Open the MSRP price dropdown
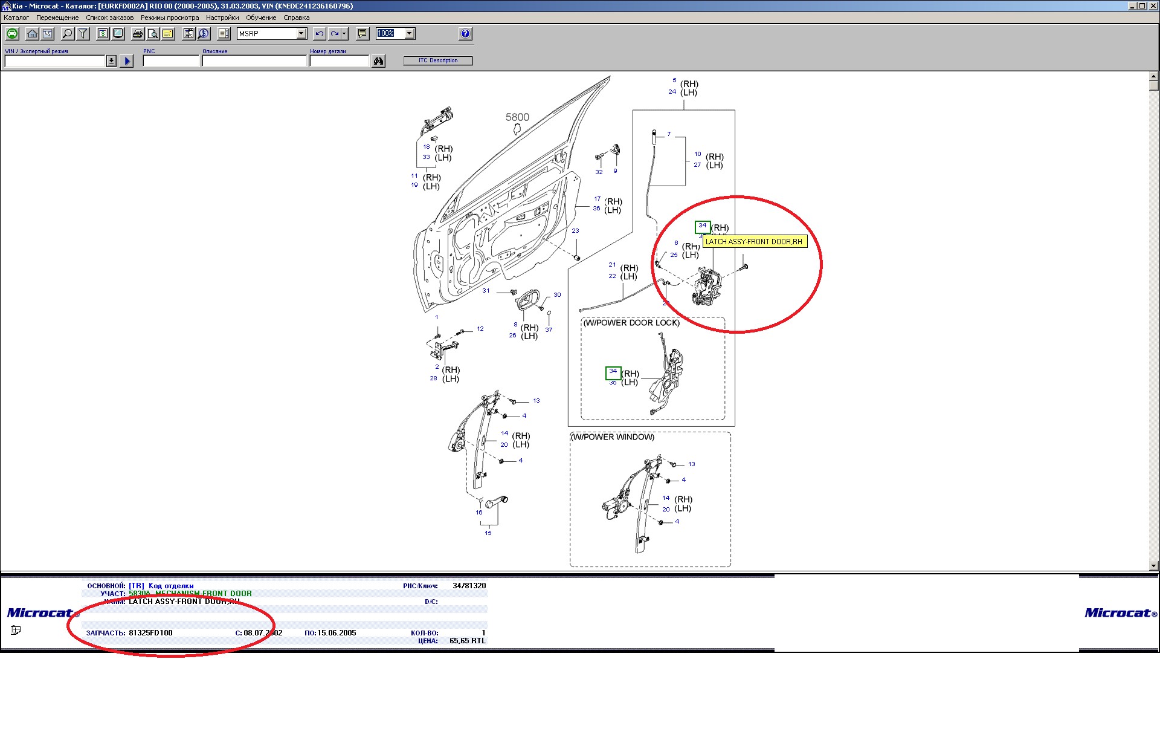Image resolution: width=1160 pixels, height=740 pixels. (x=301, y=34)
